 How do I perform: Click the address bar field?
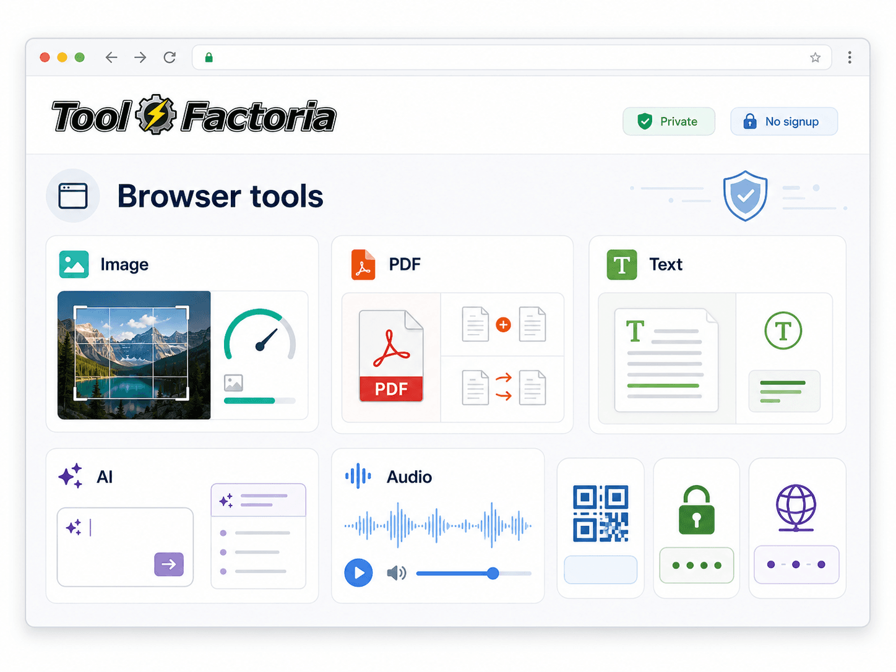512,58
